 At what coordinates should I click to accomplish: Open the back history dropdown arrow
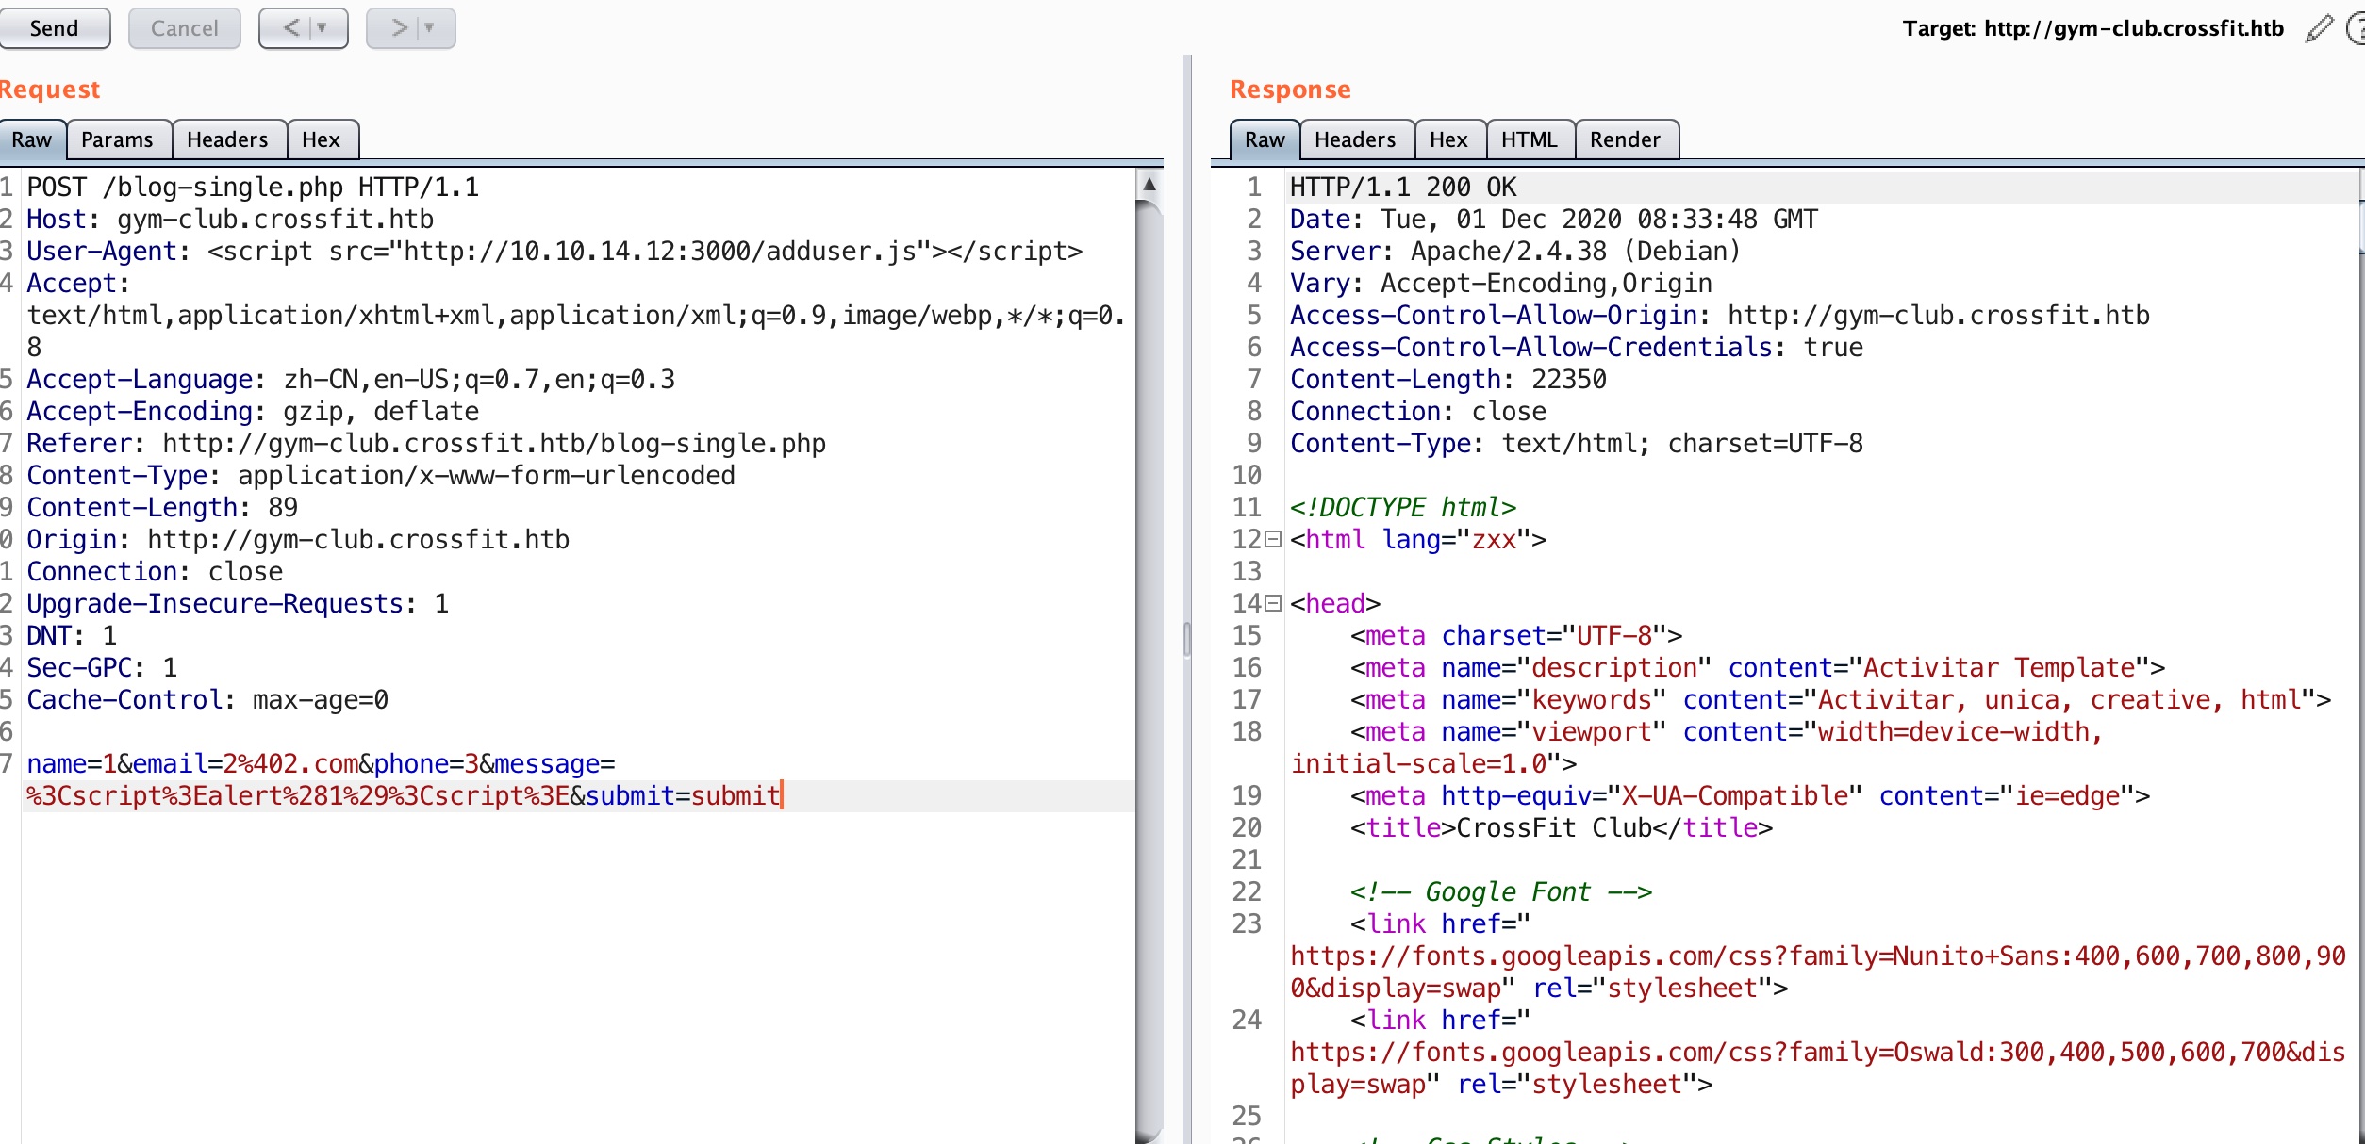(x=322, y=28)
